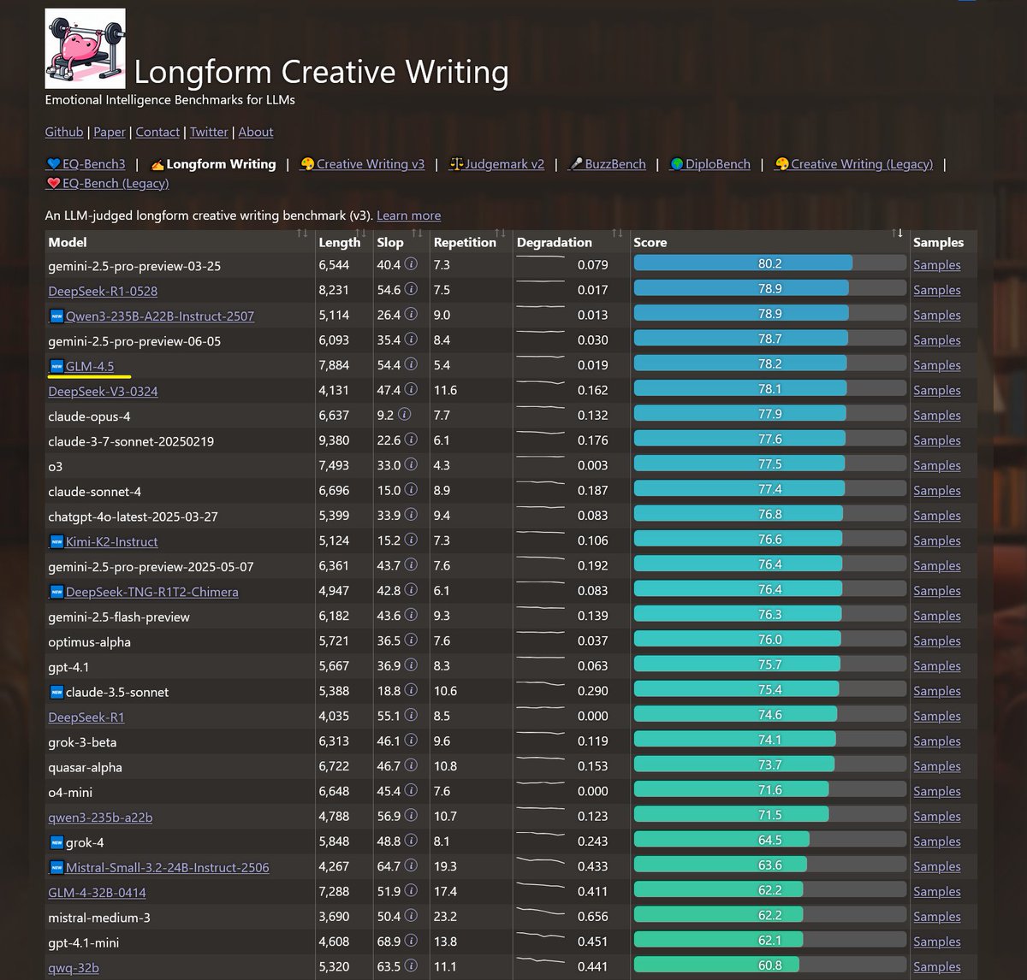The height and width of the screenshot is (980, 1027).
Task: Sort table by Repetition column
Action: [470, 242]
